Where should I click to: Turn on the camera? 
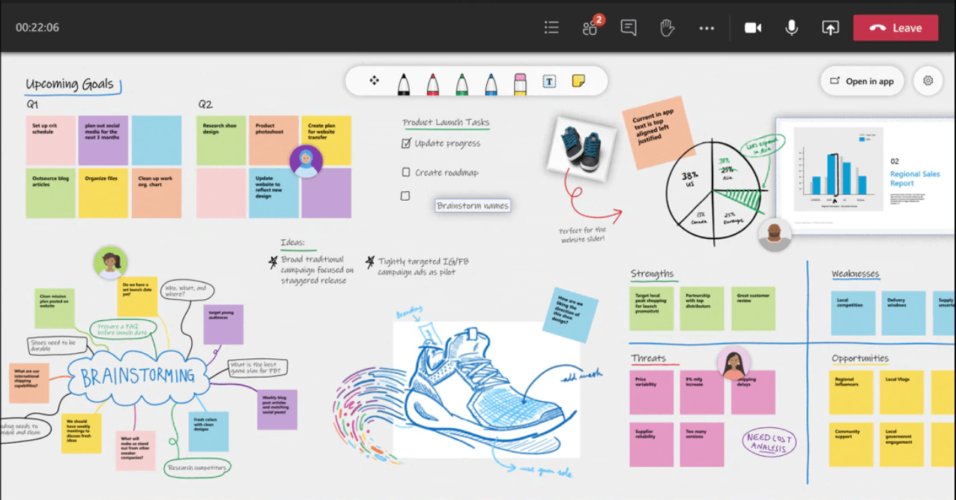pos(753,27)
